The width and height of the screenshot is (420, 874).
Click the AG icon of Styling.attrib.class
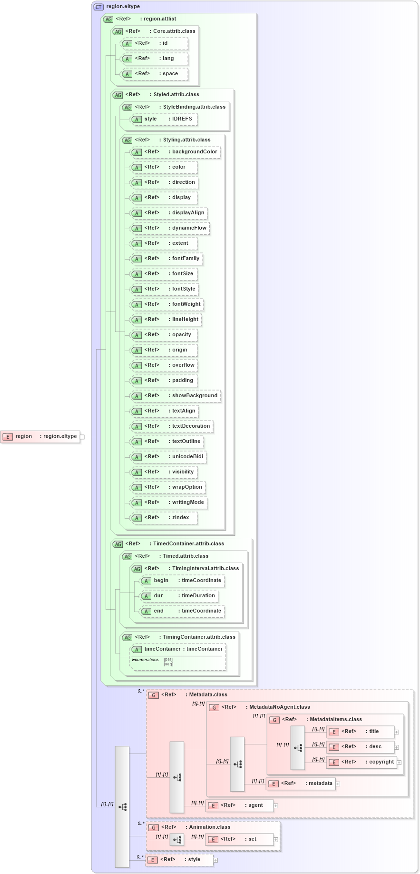(x=127, y=141)
